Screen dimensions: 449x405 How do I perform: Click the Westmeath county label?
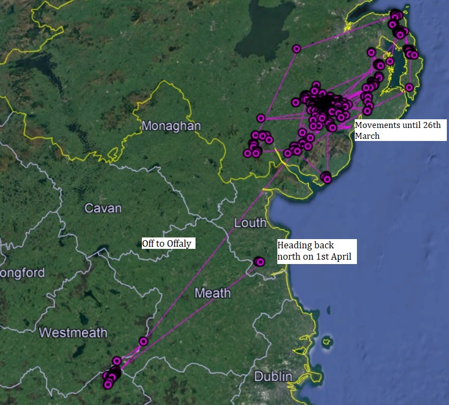tap(73, 332)
